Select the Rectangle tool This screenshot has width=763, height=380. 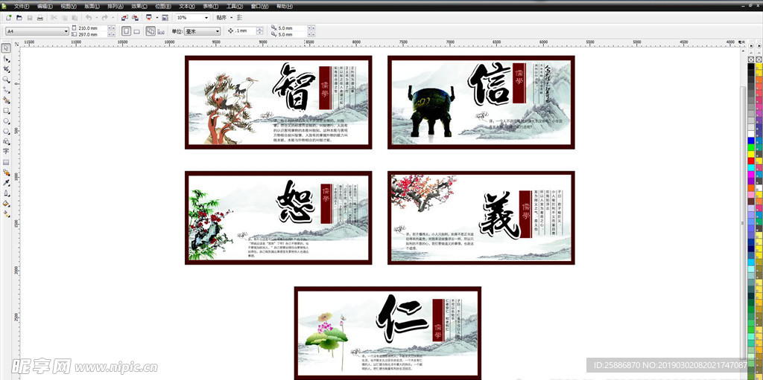[x=6, y=110]
